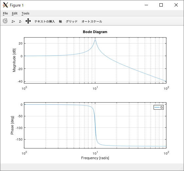Maximize the Figure 1 window
This screenshot has height=171, width=184.
pos(161,5)
